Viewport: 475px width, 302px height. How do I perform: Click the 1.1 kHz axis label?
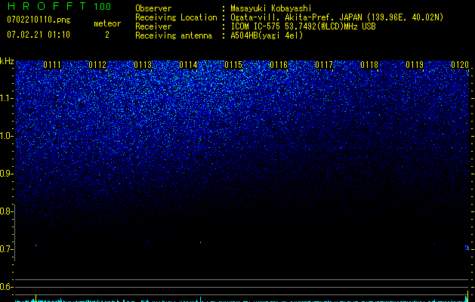[x=6, y=98]
